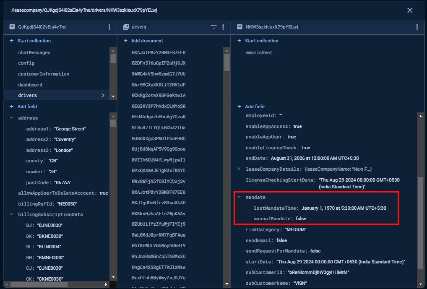This screenshot has height=289, width=427.
Task: Select the chatMessages collection
Action: coord(34,52)
